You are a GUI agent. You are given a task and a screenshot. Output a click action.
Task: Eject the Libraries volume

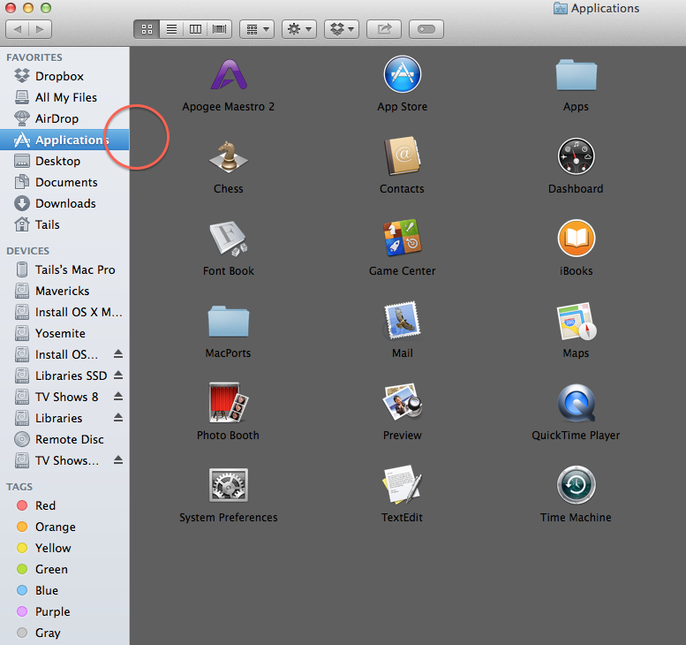click(118, 418)
